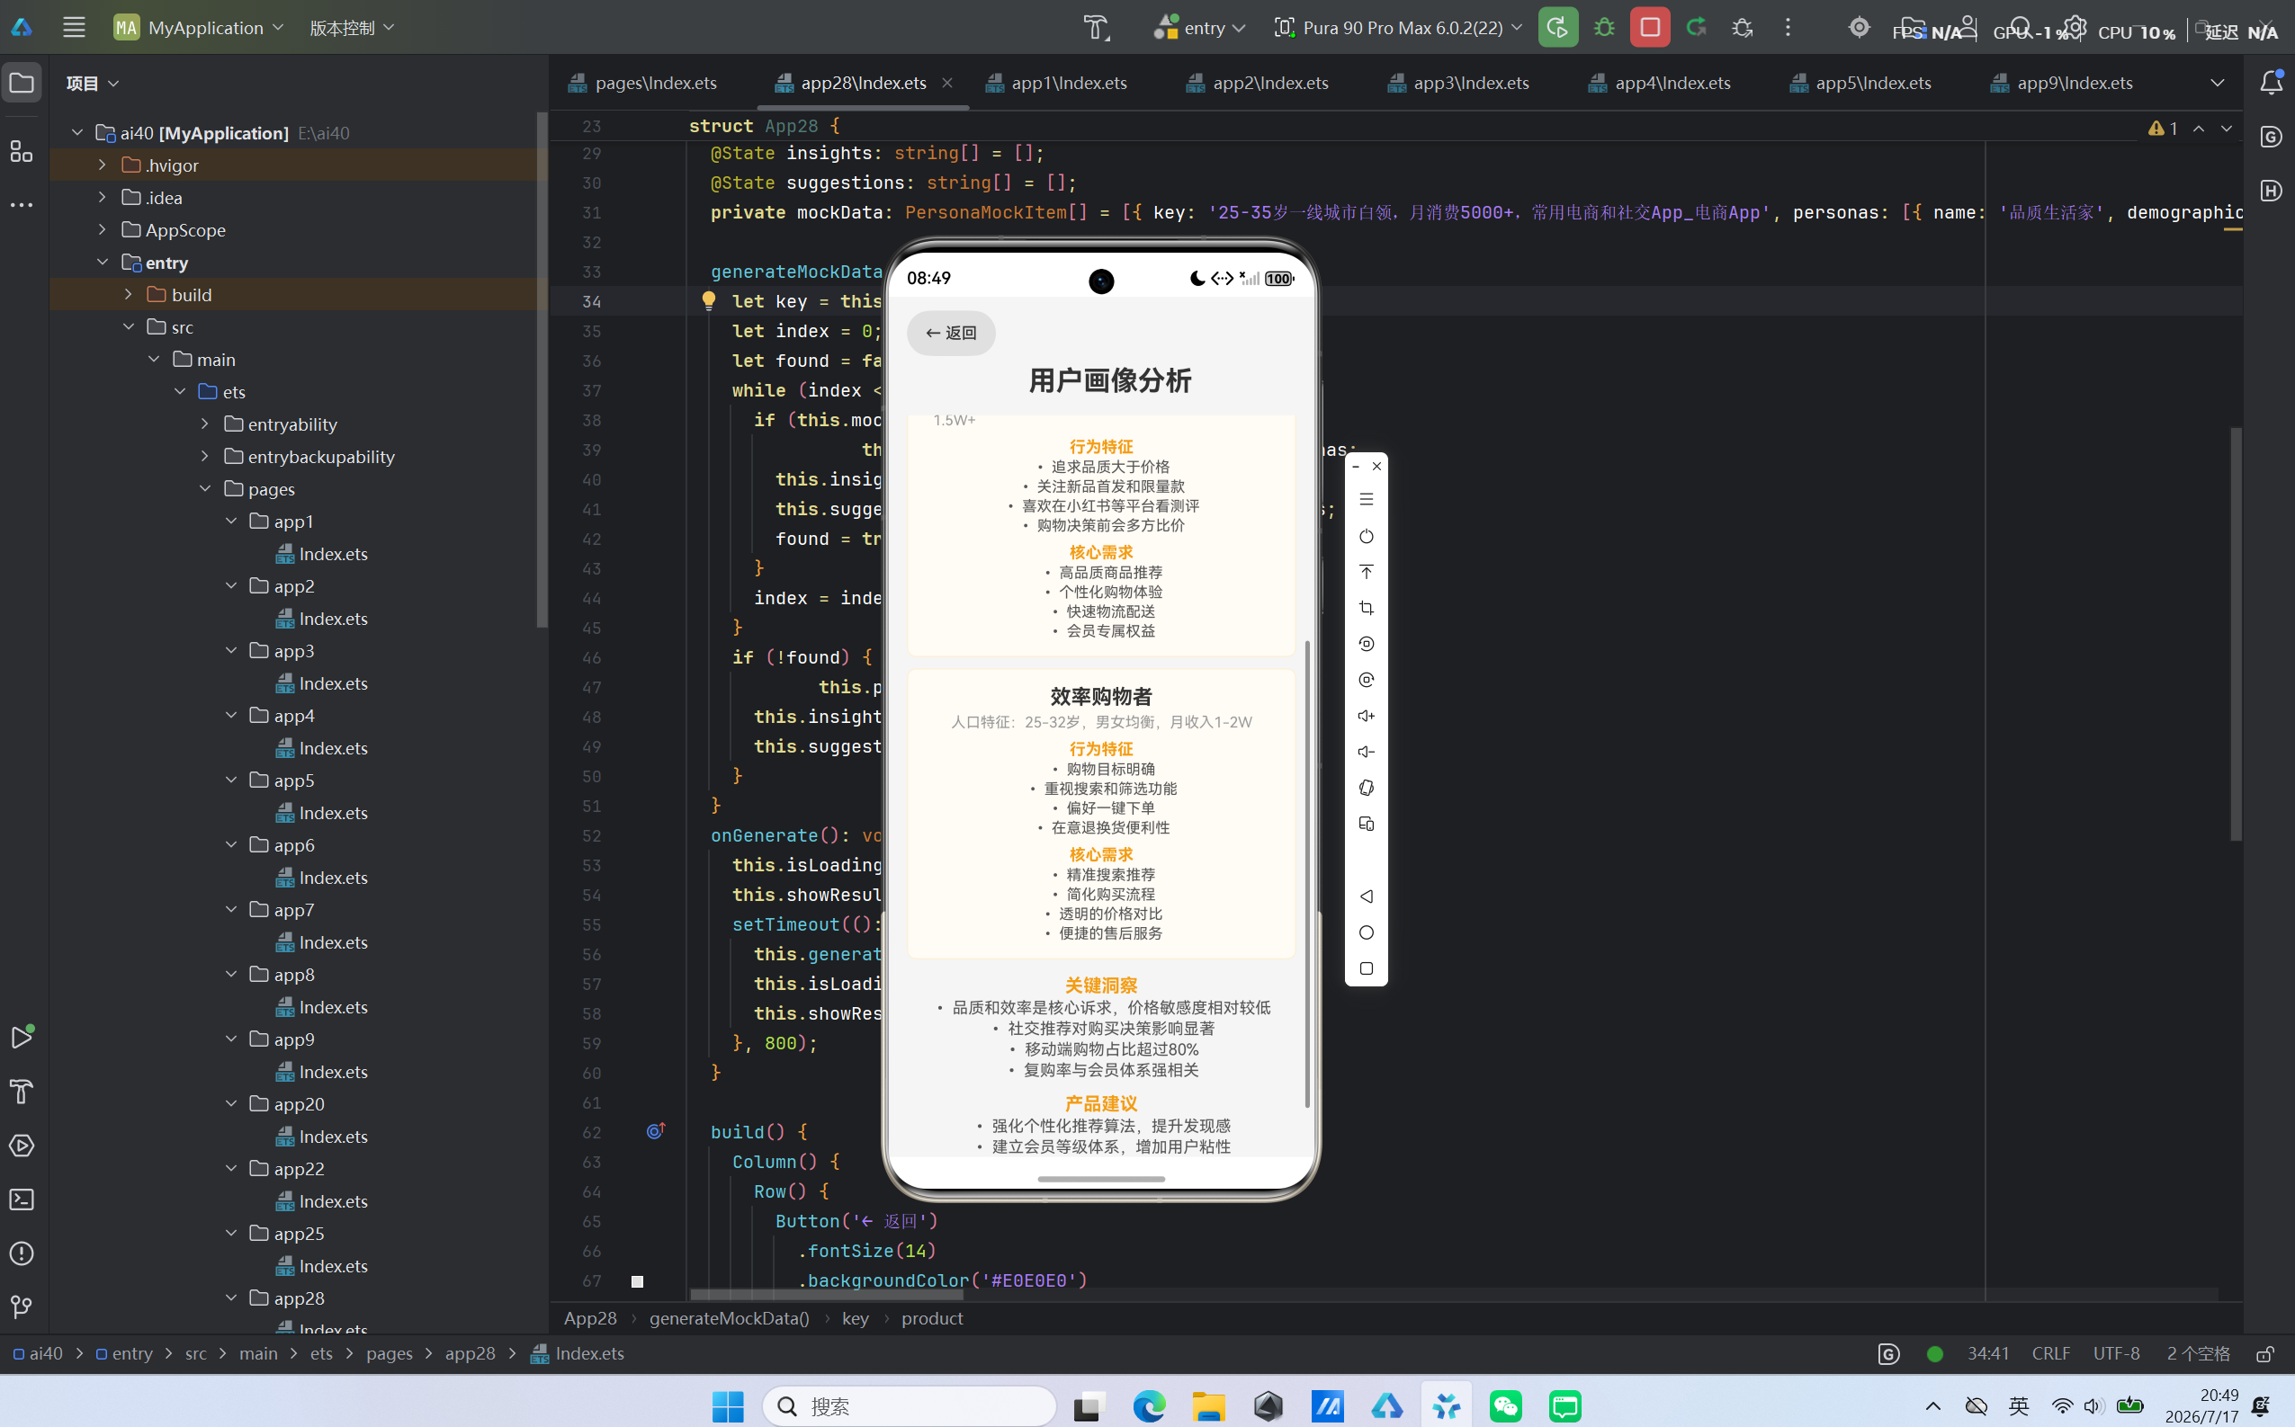Viewport: 2295px width, 1427px height.
Task: Show the hidden editor tabs dropdown
Action: (2218, 83)
